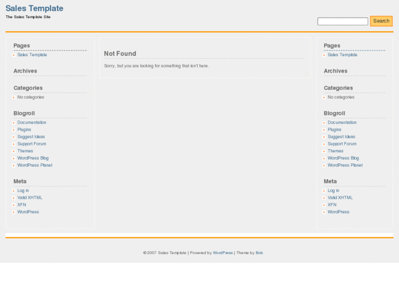
Task: Browse Themes link in left Blogroll
Action: pos(25,151)
